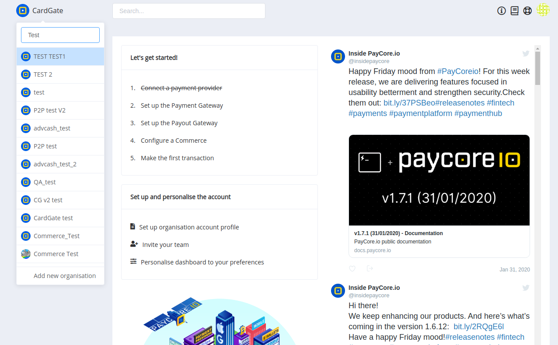Click Connect a payment provider step
The width and height of the screenshot is (558, 345).
[x=181, y=88]
